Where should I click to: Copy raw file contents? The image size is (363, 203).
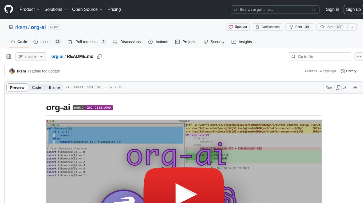pos(338,87)
